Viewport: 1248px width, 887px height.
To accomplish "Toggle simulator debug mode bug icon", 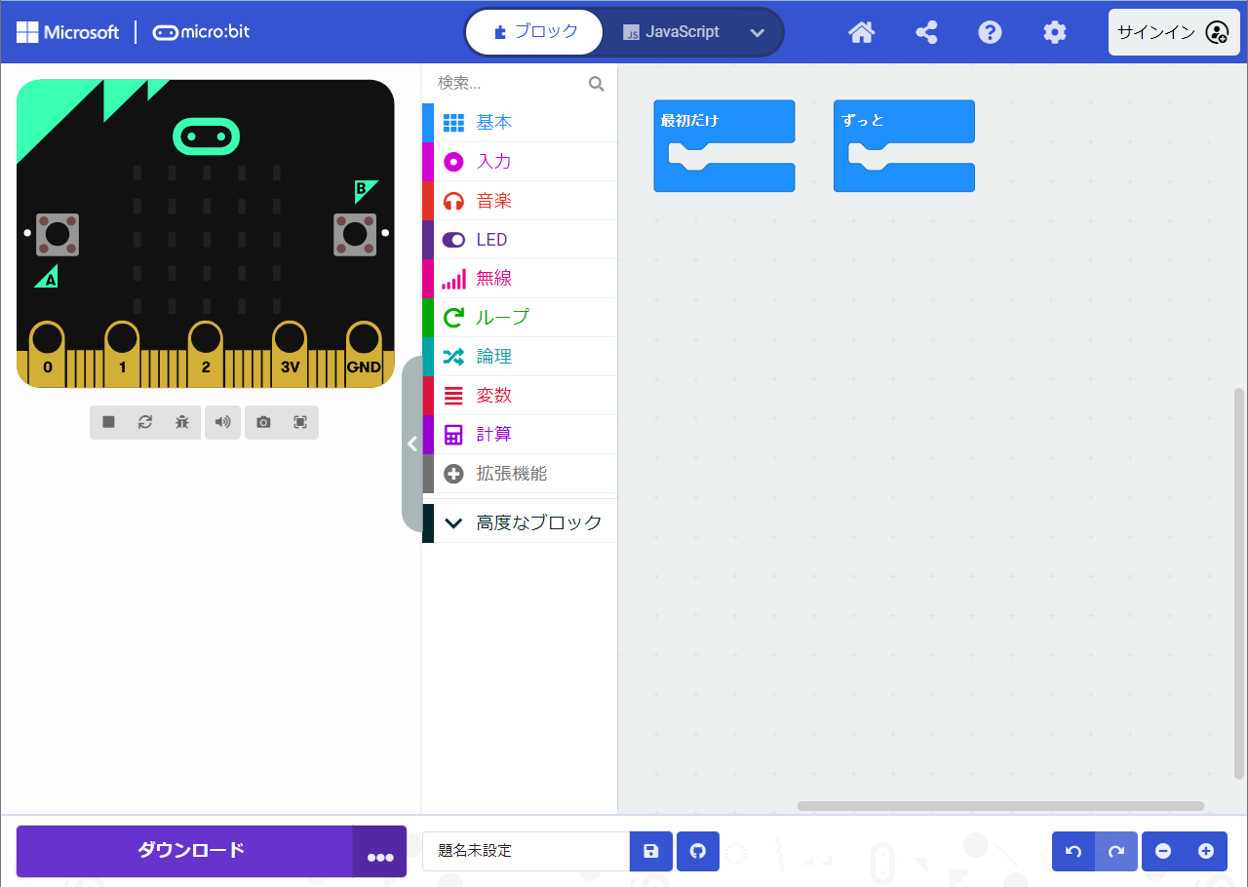I will (182, 422).
